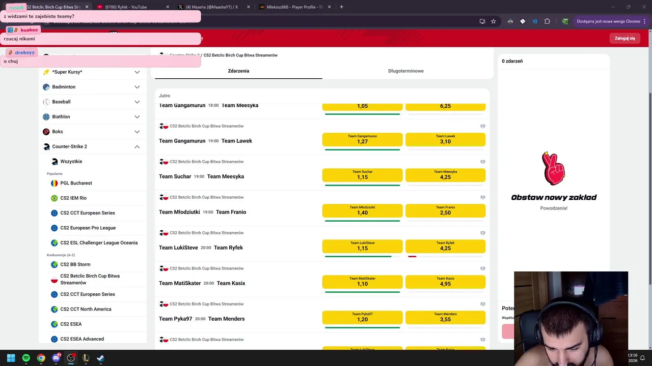Click the Boks sport icon
Viewport: 652px width, 366px height.
click(46, 132)
